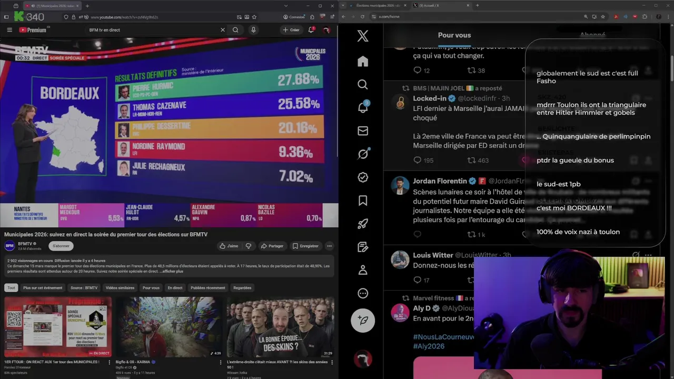
Task: Open more actions menu under BFMTV video
Action: (x=329, y=246)
